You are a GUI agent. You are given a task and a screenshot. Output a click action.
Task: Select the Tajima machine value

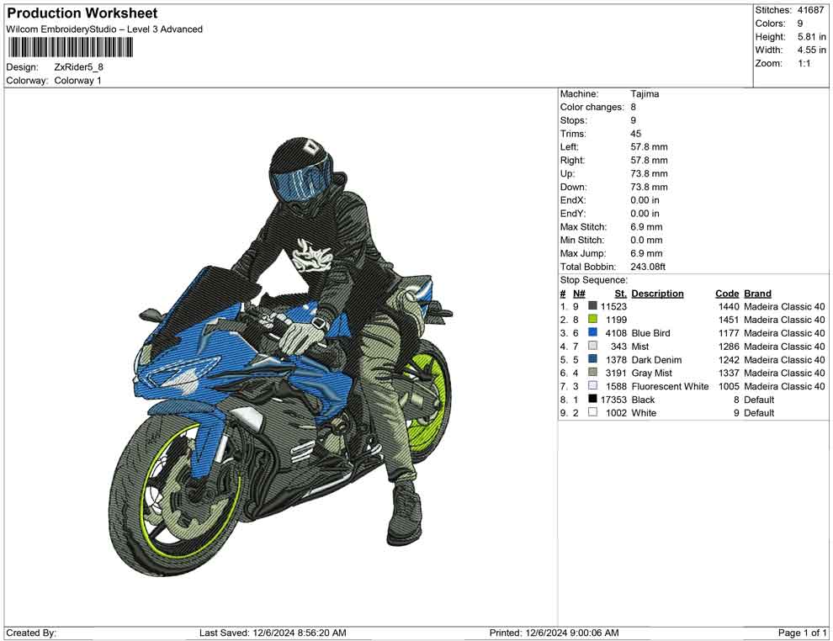[x=645, y=94]
